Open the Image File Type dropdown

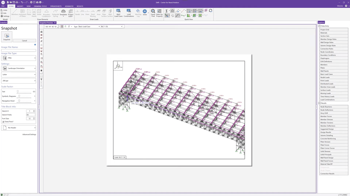pos(19,58)
